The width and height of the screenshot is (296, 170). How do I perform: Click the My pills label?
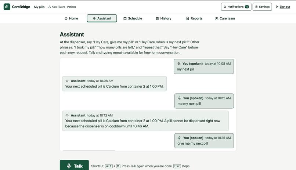click(39, 7)
